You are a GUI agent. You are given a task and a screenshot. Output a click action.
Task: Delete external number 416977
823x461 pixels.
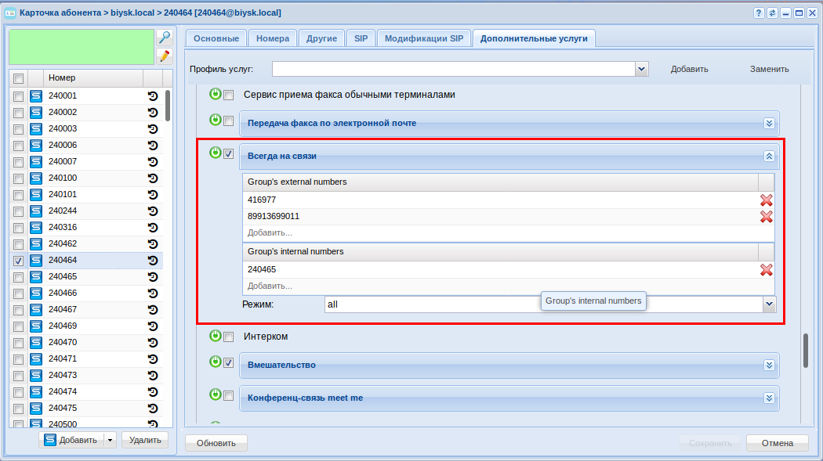coord(766,200)
